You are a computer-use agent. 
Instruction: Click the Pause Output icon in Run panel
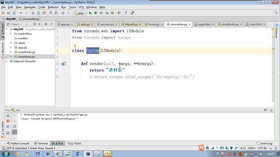[8, 126]
